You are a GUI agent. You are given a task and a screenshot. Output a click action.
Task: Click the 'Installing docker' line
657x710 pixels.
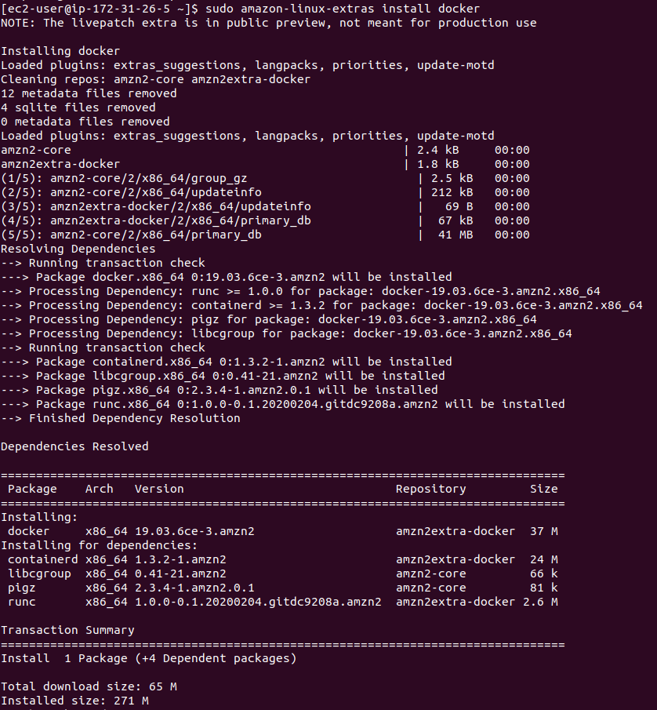60,51
